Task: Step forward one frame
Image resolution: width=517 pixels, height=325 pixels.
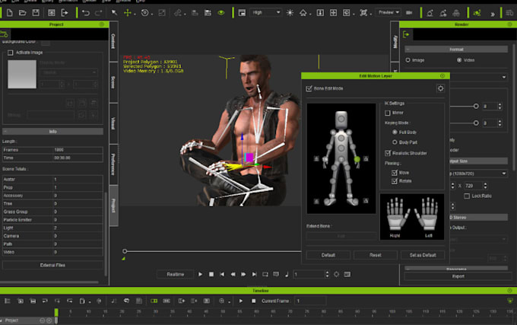Action: click(x=243, y=274)
